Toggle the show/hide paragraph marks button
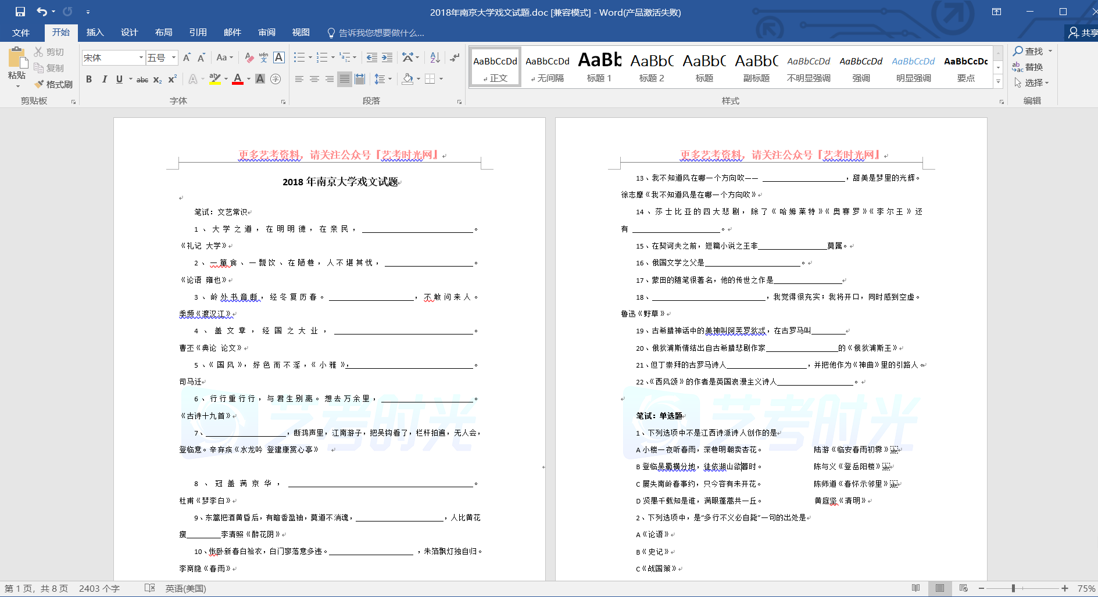 455,57
